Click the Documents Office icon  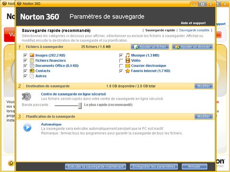coord(32,65)
